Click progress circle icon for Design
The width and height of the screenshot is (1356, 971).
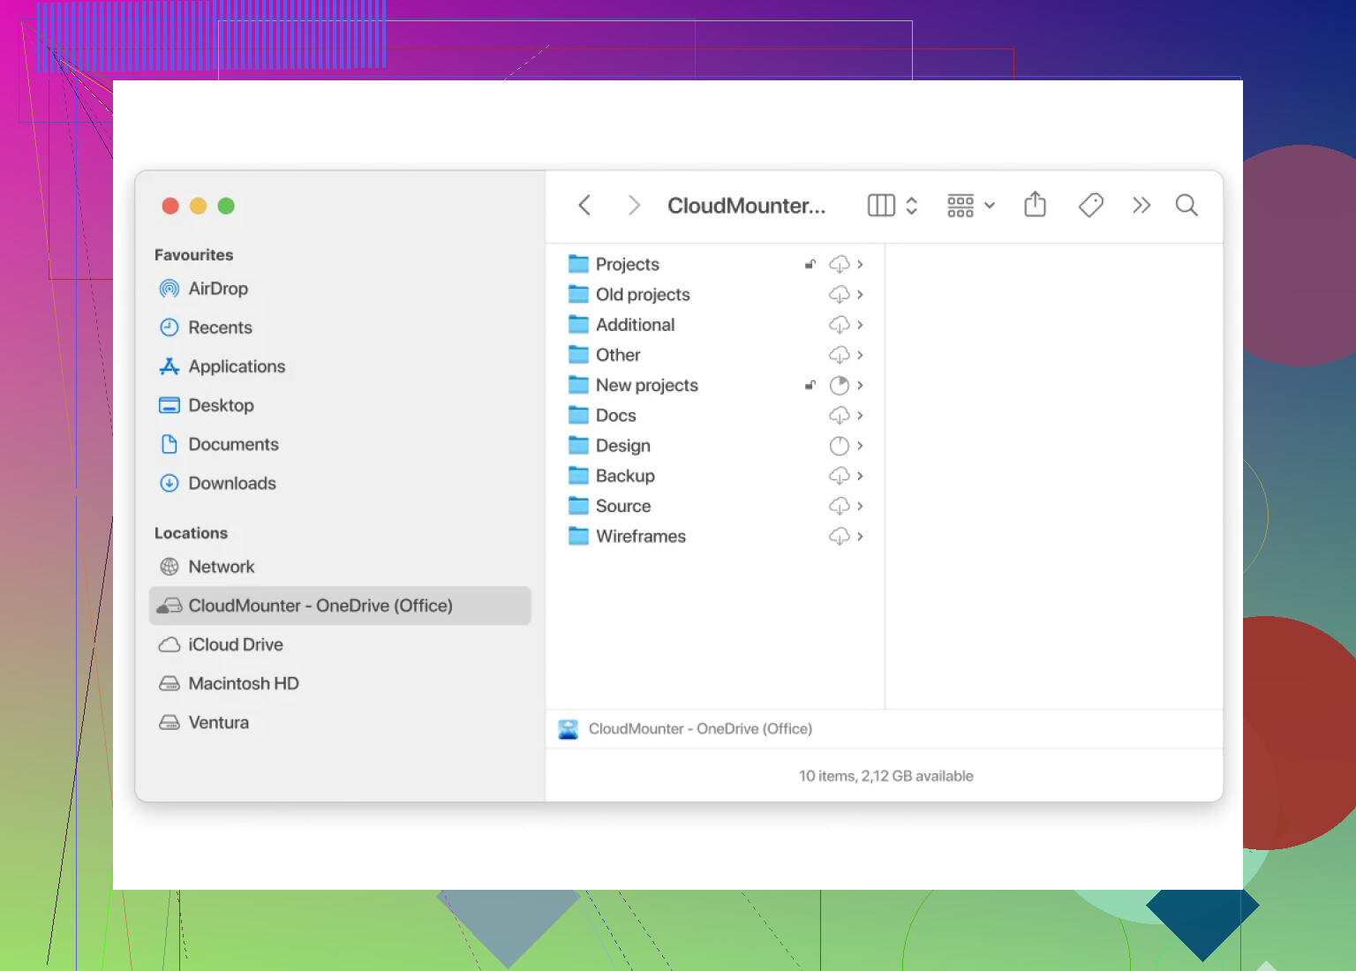[x=840, y=446]
